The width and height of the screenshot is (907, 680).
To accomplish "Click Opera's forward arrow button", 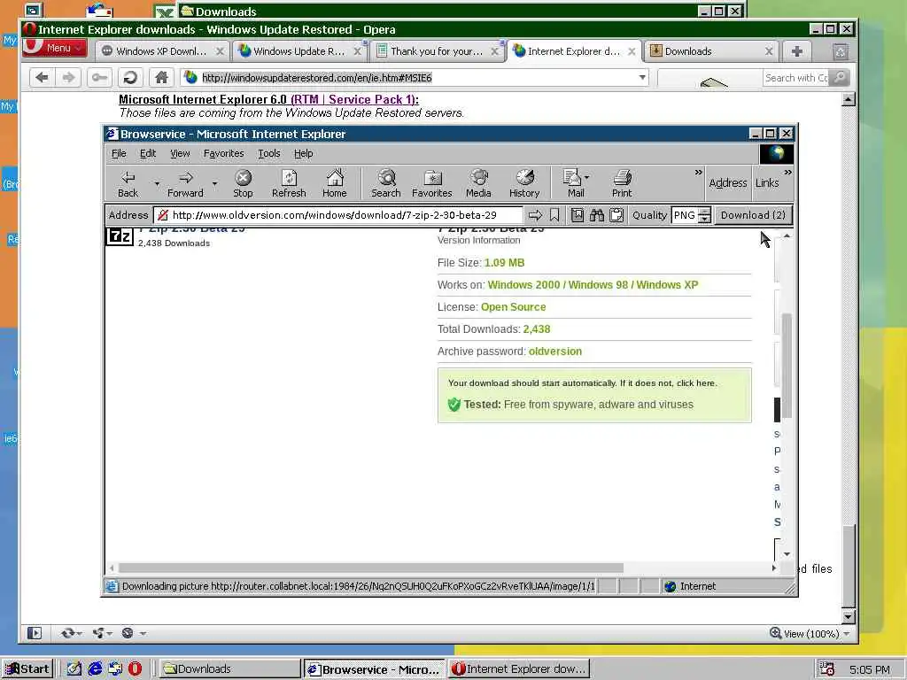I will pyautogui.click(x=68, y=78).
